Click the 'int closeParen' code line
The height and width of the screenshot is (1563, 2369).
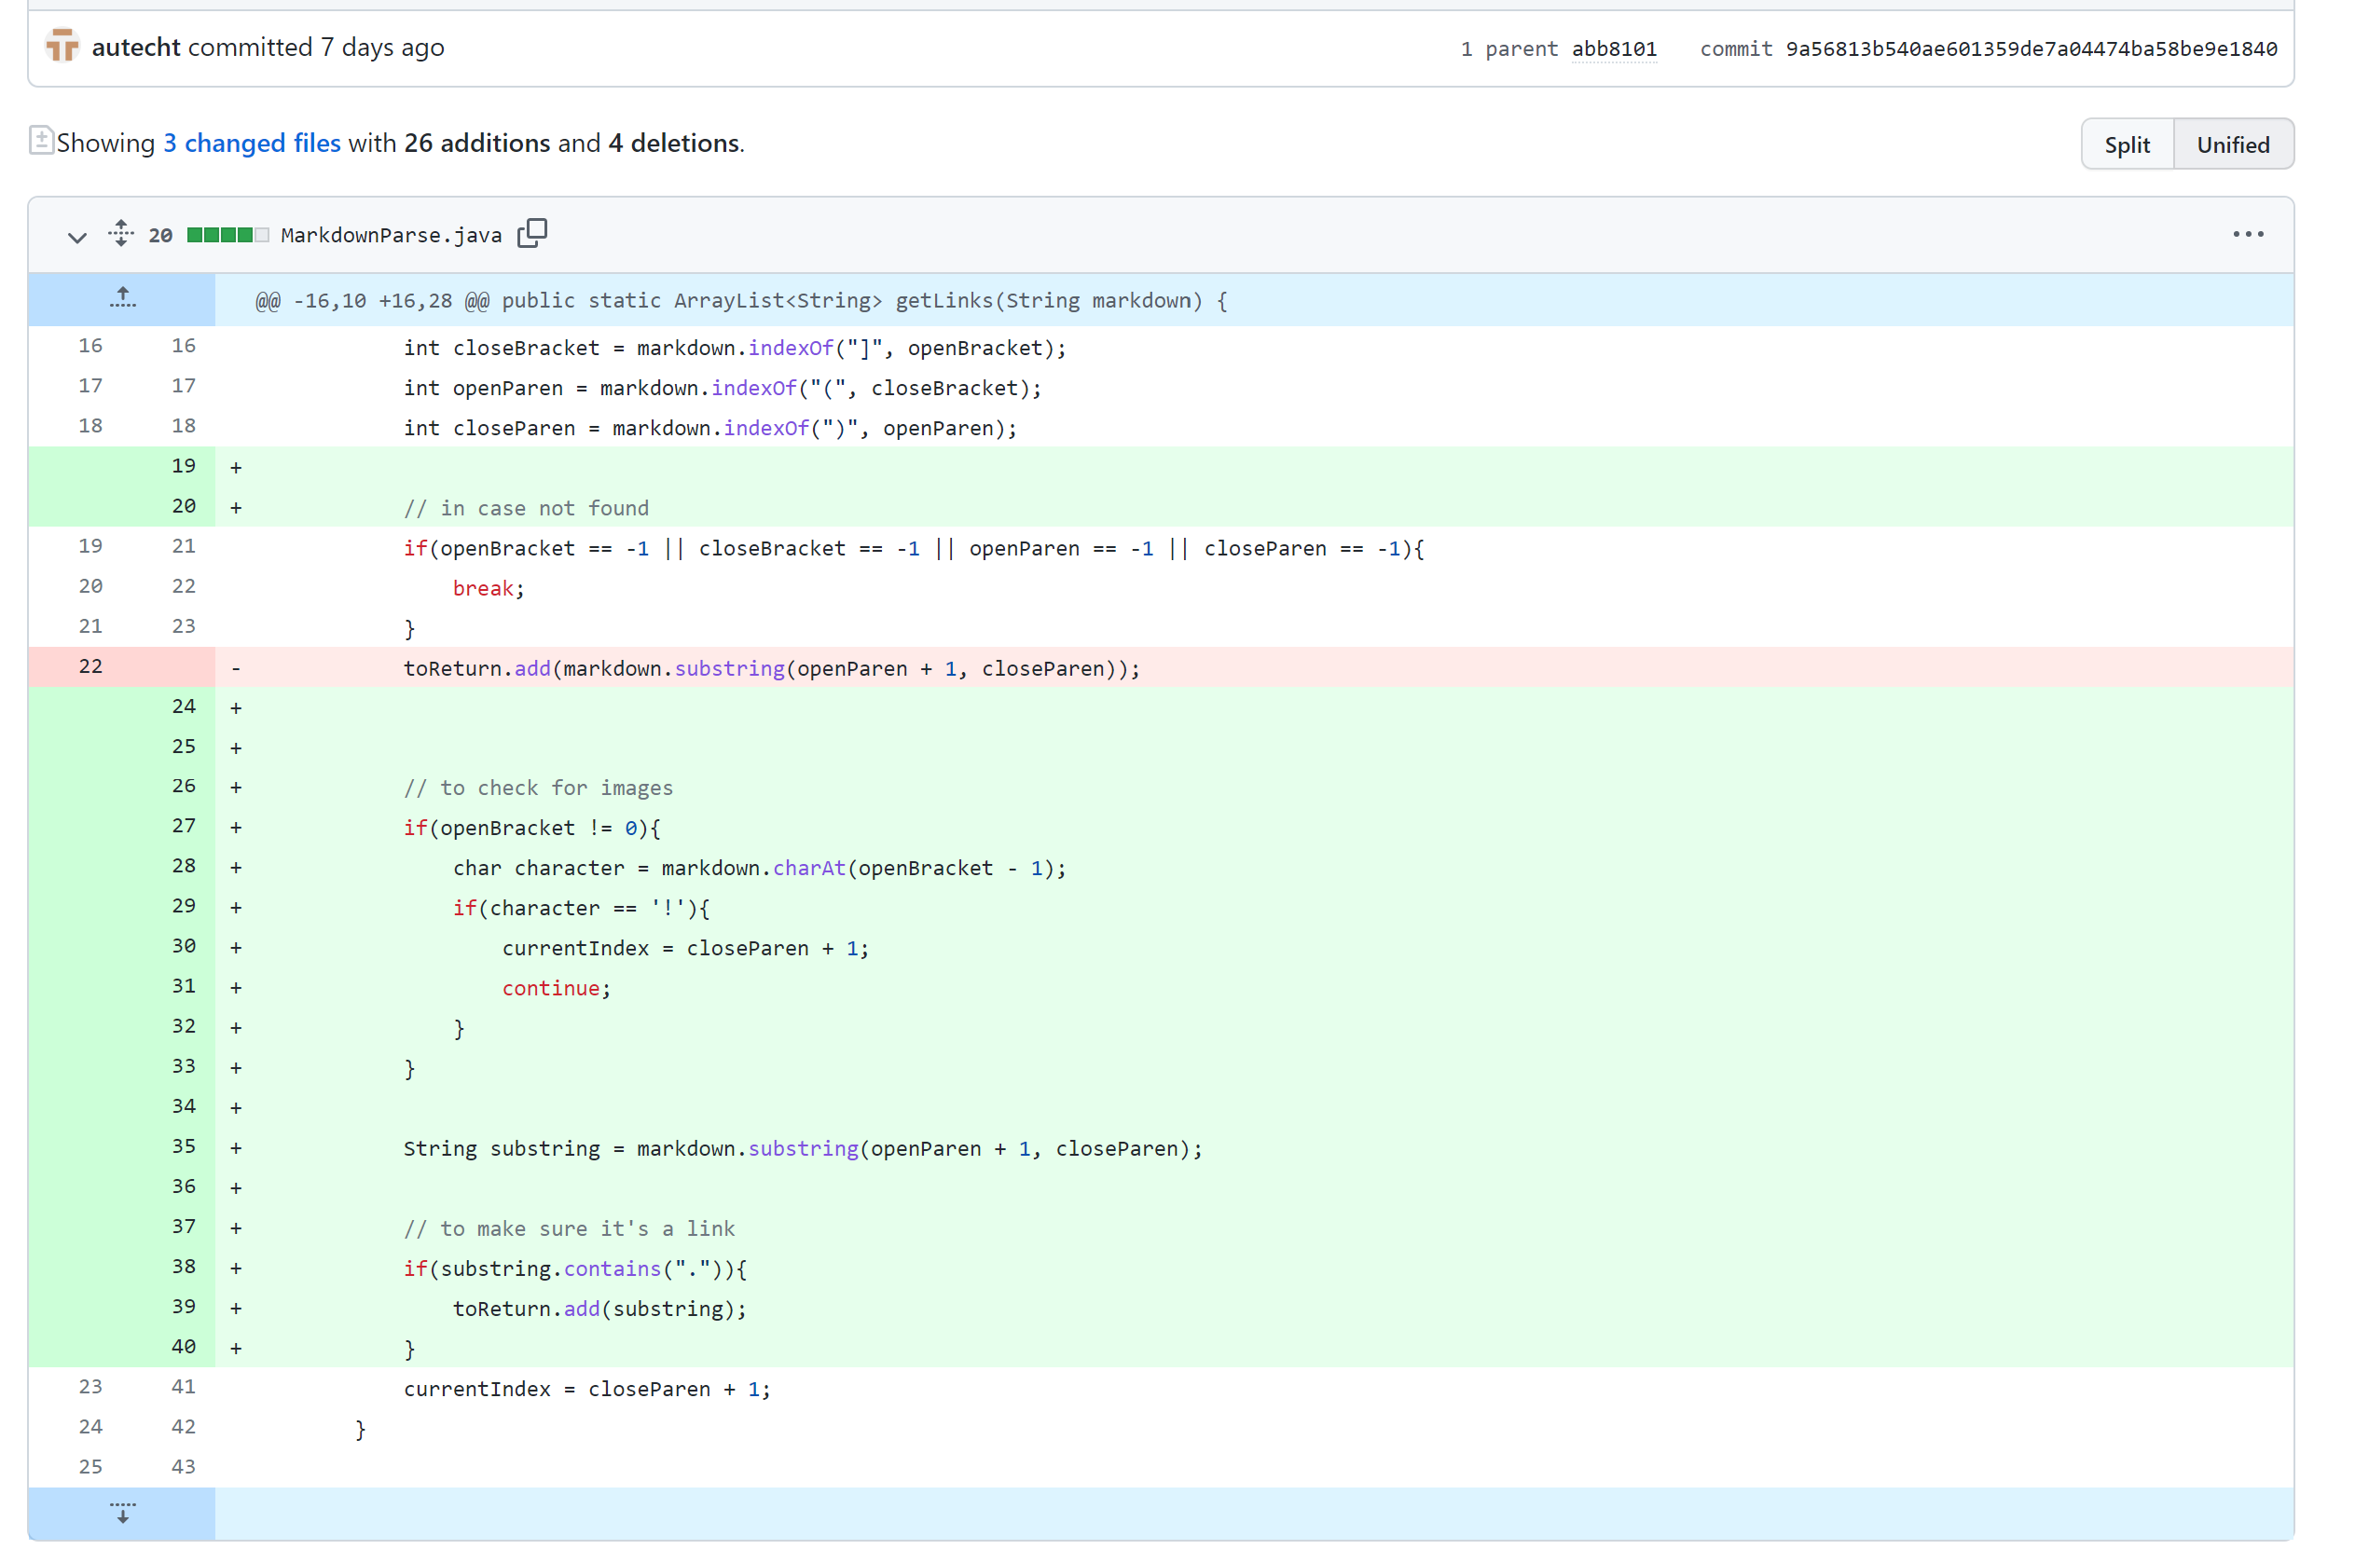point(709,428)
